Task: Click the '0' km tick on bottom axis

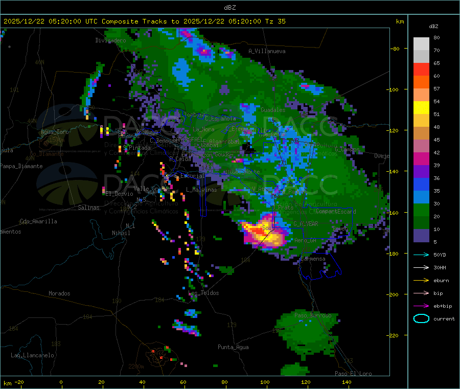Action: click(x=61, y=382)
